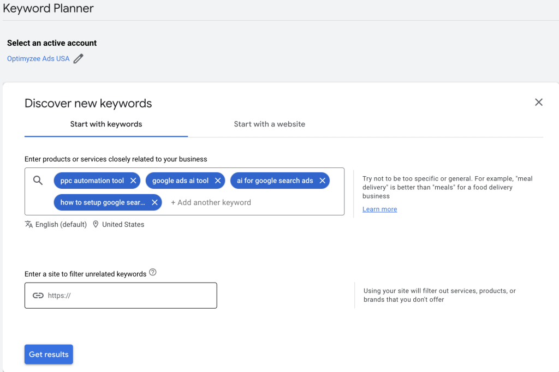
Task: Change the United States location setting
Action: (x=123, y=224)
